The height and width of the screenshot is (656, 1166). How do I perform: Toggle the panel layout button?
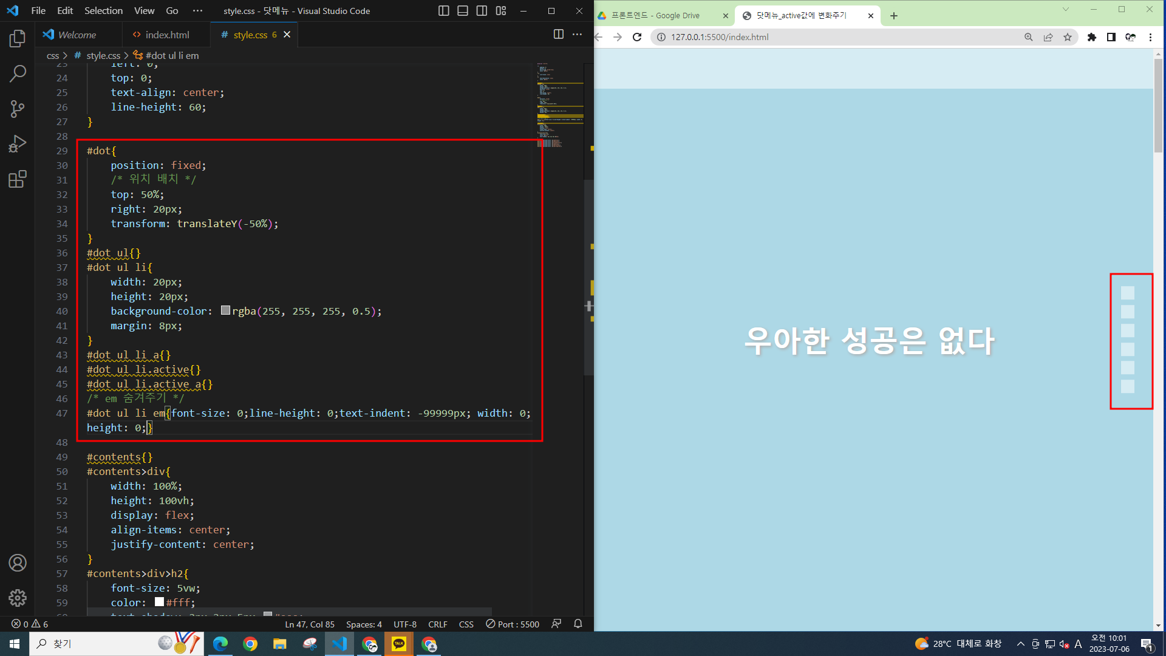(463, 11)
